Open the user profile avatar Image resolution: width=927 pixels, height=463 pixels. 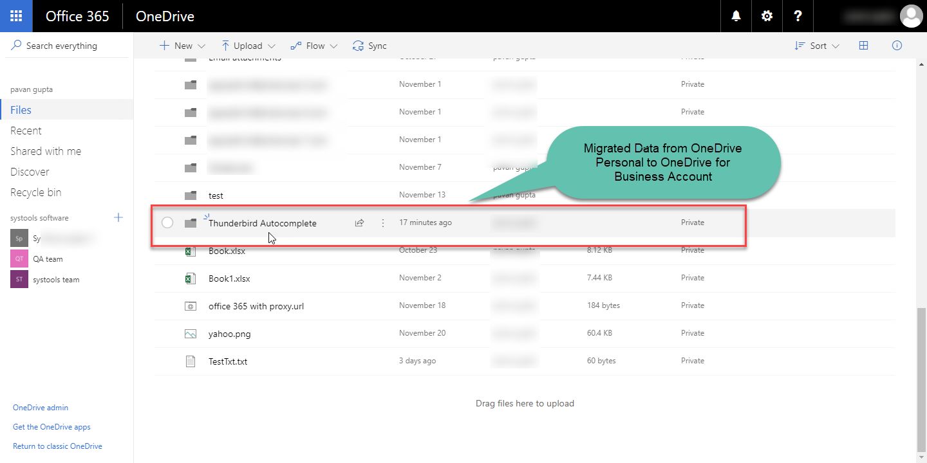coord(911,16)
